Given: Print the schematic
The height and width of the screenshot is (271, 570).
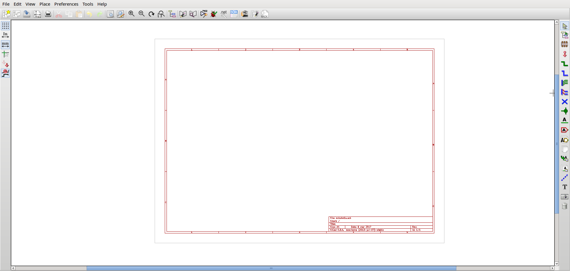Looking at the screenshot, I should 48,14.
